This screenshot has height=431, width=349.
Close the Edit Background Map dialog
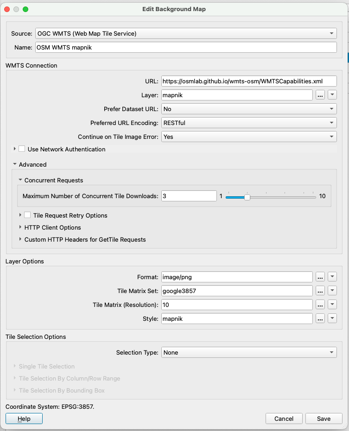click(7, 9)
